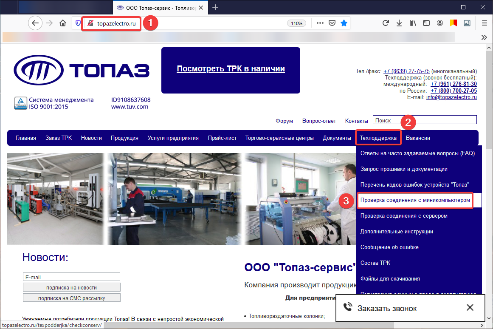Email info@topazelectro.ru
The image size is (493, 329).
(451, 97)
